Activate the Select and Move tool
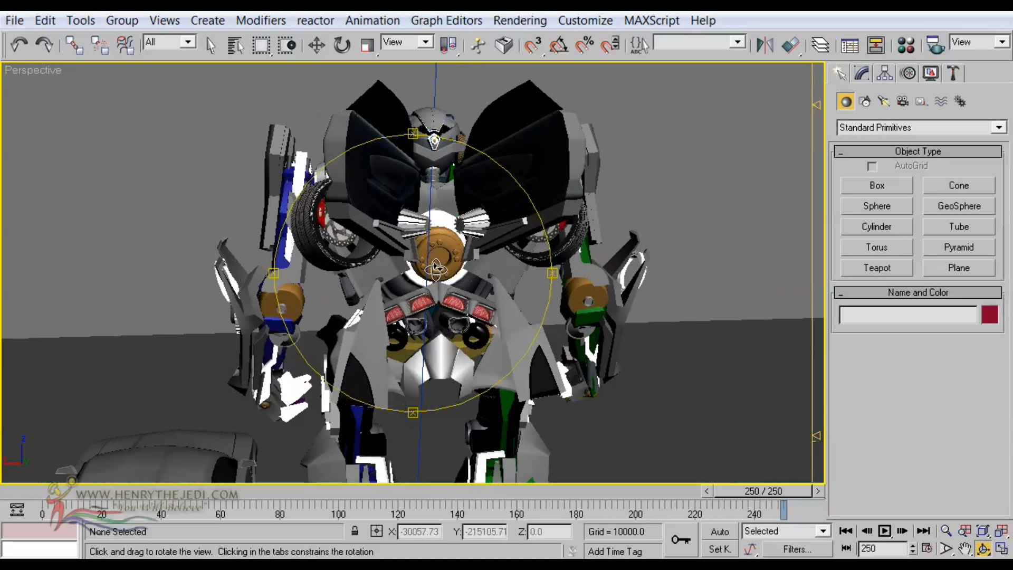 pyautogui.click(x=317, y=45)
